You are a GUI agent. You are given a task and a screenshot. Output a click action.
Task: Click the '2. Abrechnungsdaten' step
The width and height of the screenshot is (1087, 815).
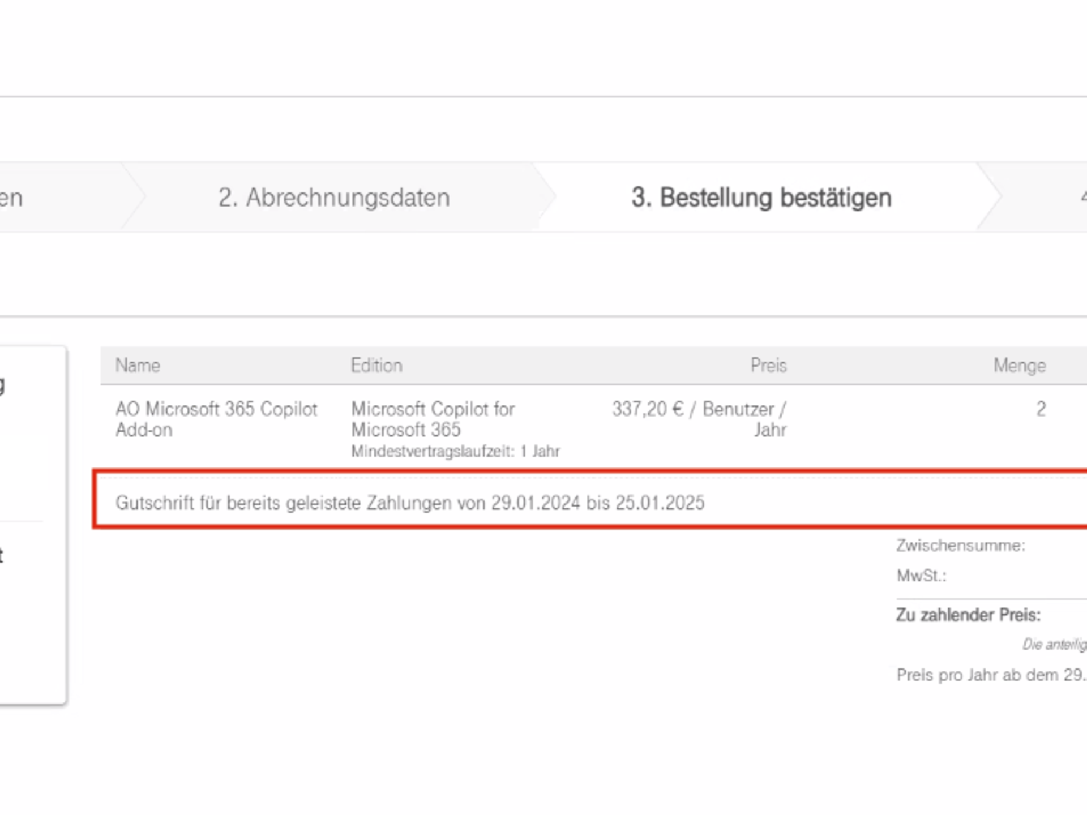pyautogui.click(x=334, y=198)
